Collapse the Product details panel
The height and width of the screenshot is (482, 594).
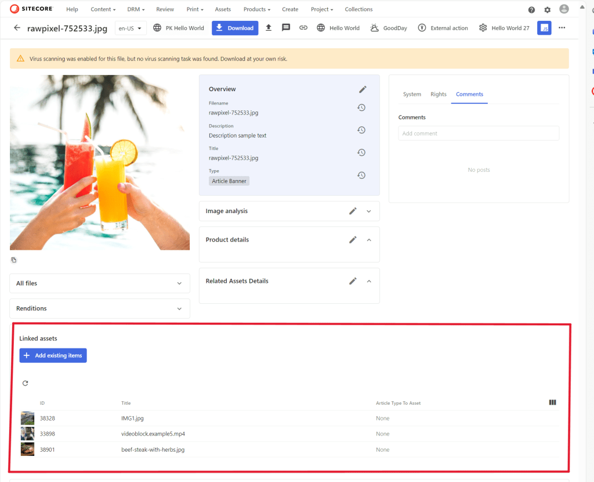(369, 240)
